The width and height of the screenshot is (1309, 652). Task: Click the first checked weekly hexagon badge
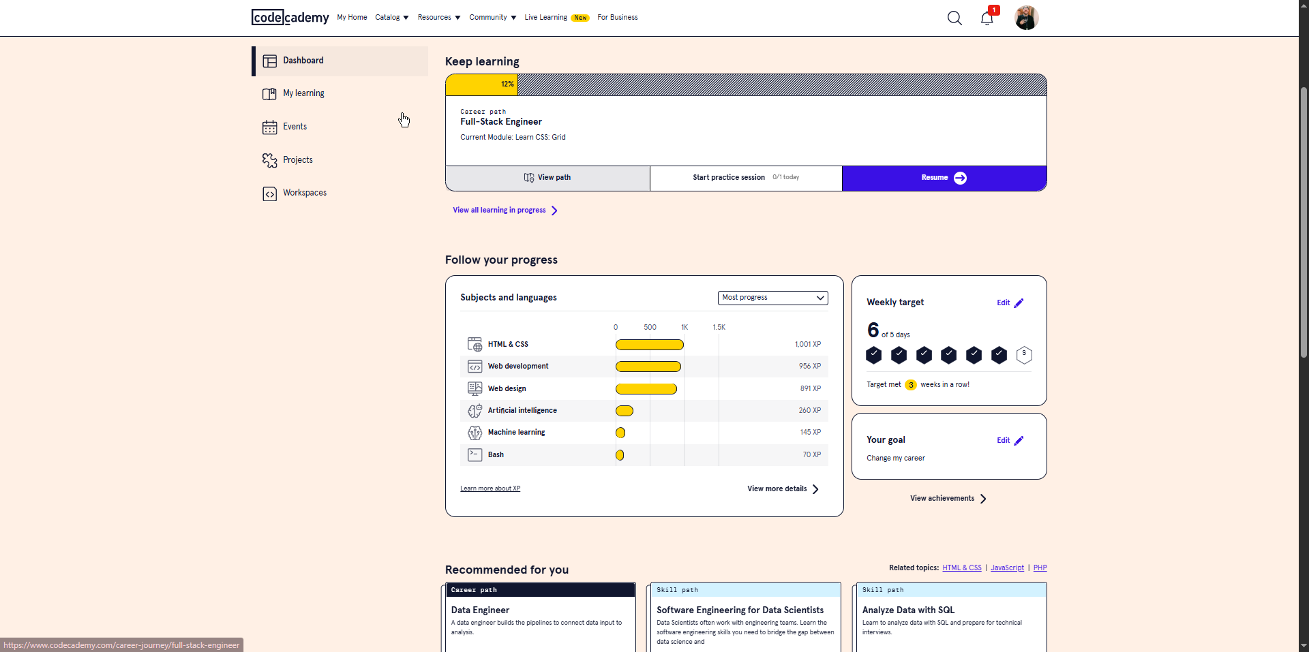click(x=873, y=355)
